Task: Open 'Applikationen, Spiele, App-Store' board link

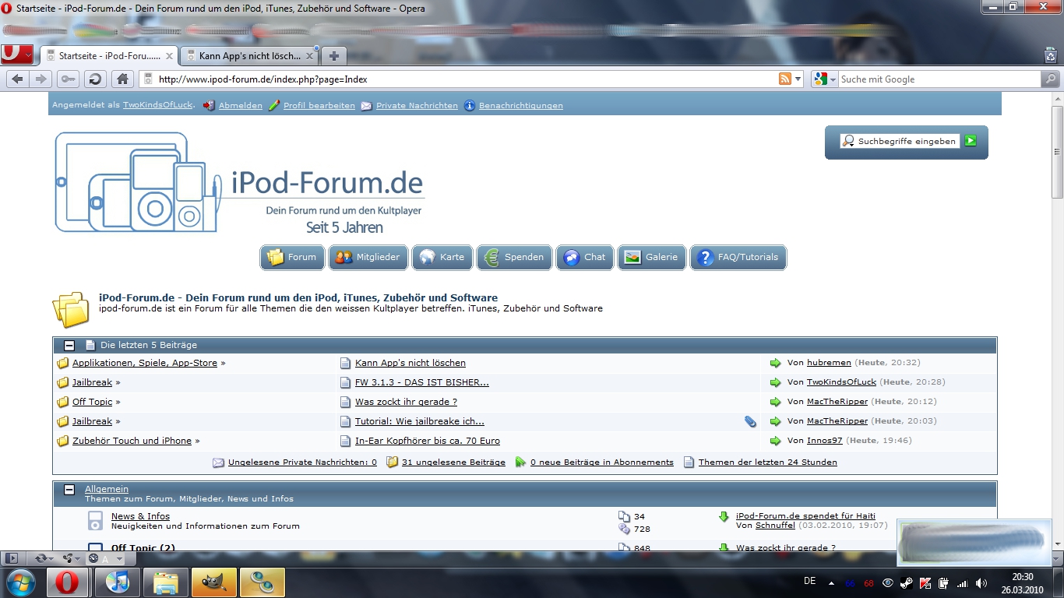Action: (x=145, y=363)
